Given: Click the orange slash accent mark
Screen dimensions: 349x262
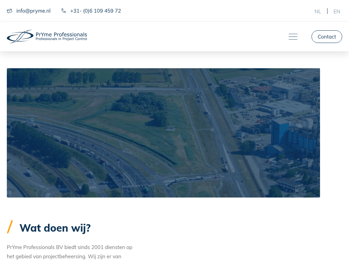Looking at the screenshot, I should point(10,227).
